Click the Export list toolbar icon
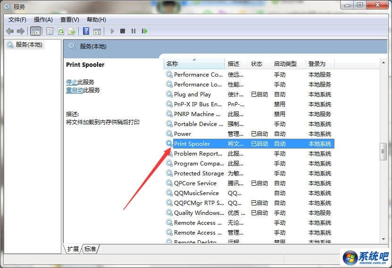The image size is (392, 268). 72,31
